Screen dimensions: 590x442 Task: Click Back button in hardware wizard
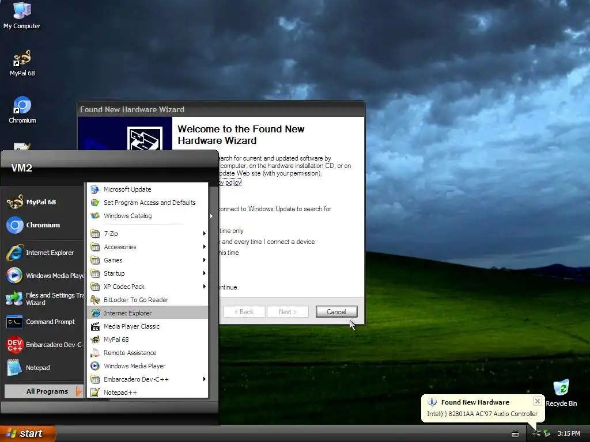244,311
